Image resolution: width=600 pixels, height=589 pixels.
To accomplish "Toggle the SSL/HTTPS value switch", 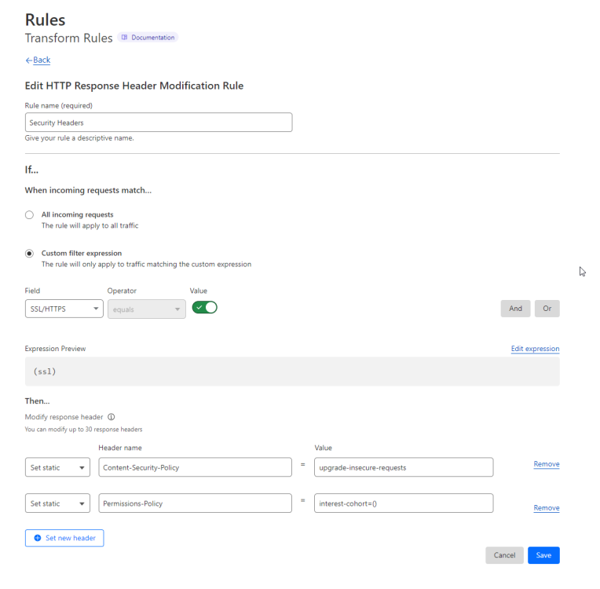I will 204,308.
